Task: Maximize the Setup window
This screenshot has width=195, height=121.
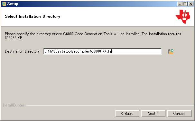Action: pyautogui.click(x=185, y=4)
